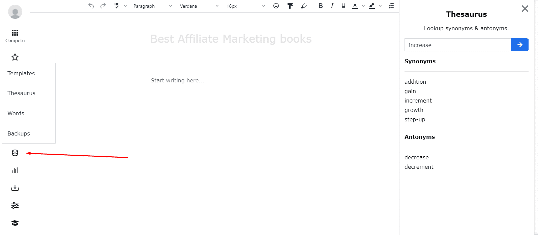This screenshot has width=538, height=235.
Task: Expand the text color options chevron
Action: click(363, 6)
